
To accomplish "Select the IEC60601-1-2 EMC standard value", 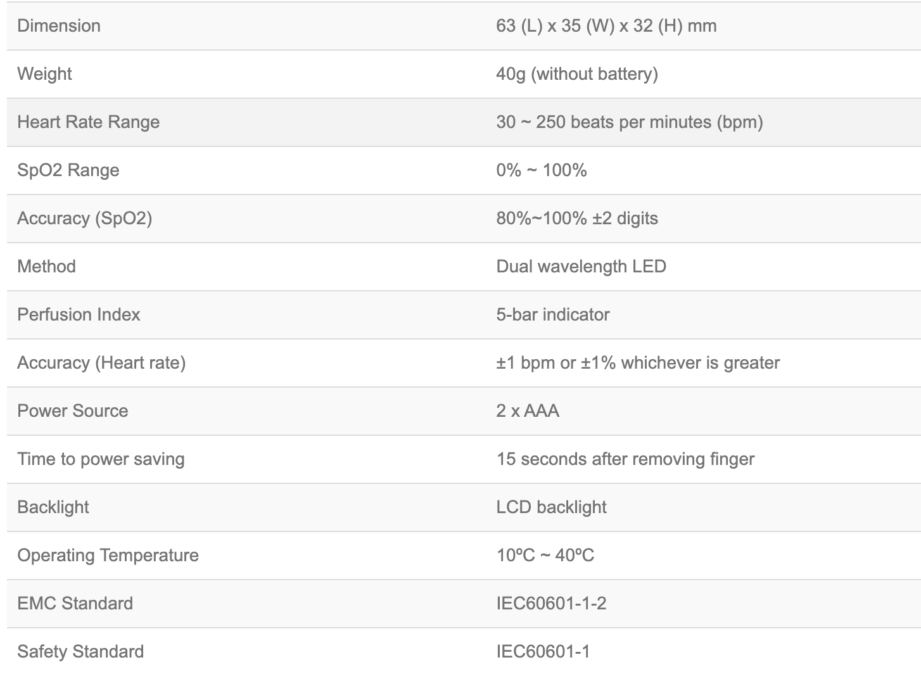I will pyautogui.click(x=551, y=604).
